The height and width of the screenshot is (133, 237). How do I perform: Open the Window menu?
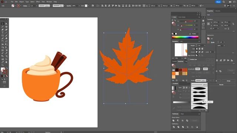(x=49, y=2)
